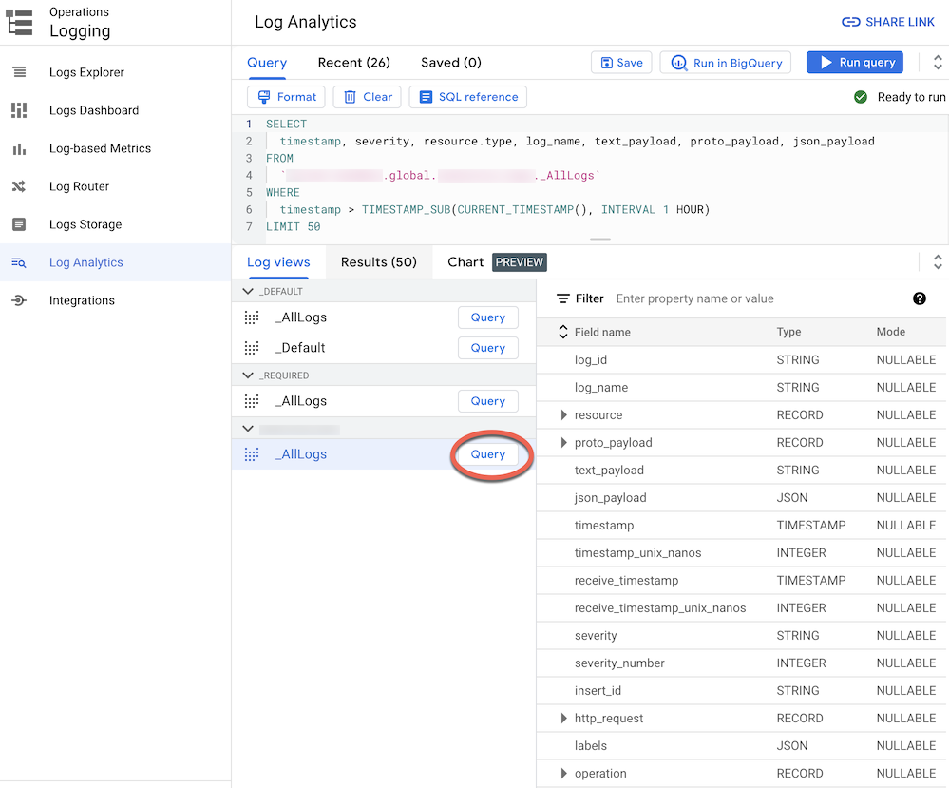Open the Log Router page
Image resolution: width=949 pixels, height=788 pixels.
point(78,186)
